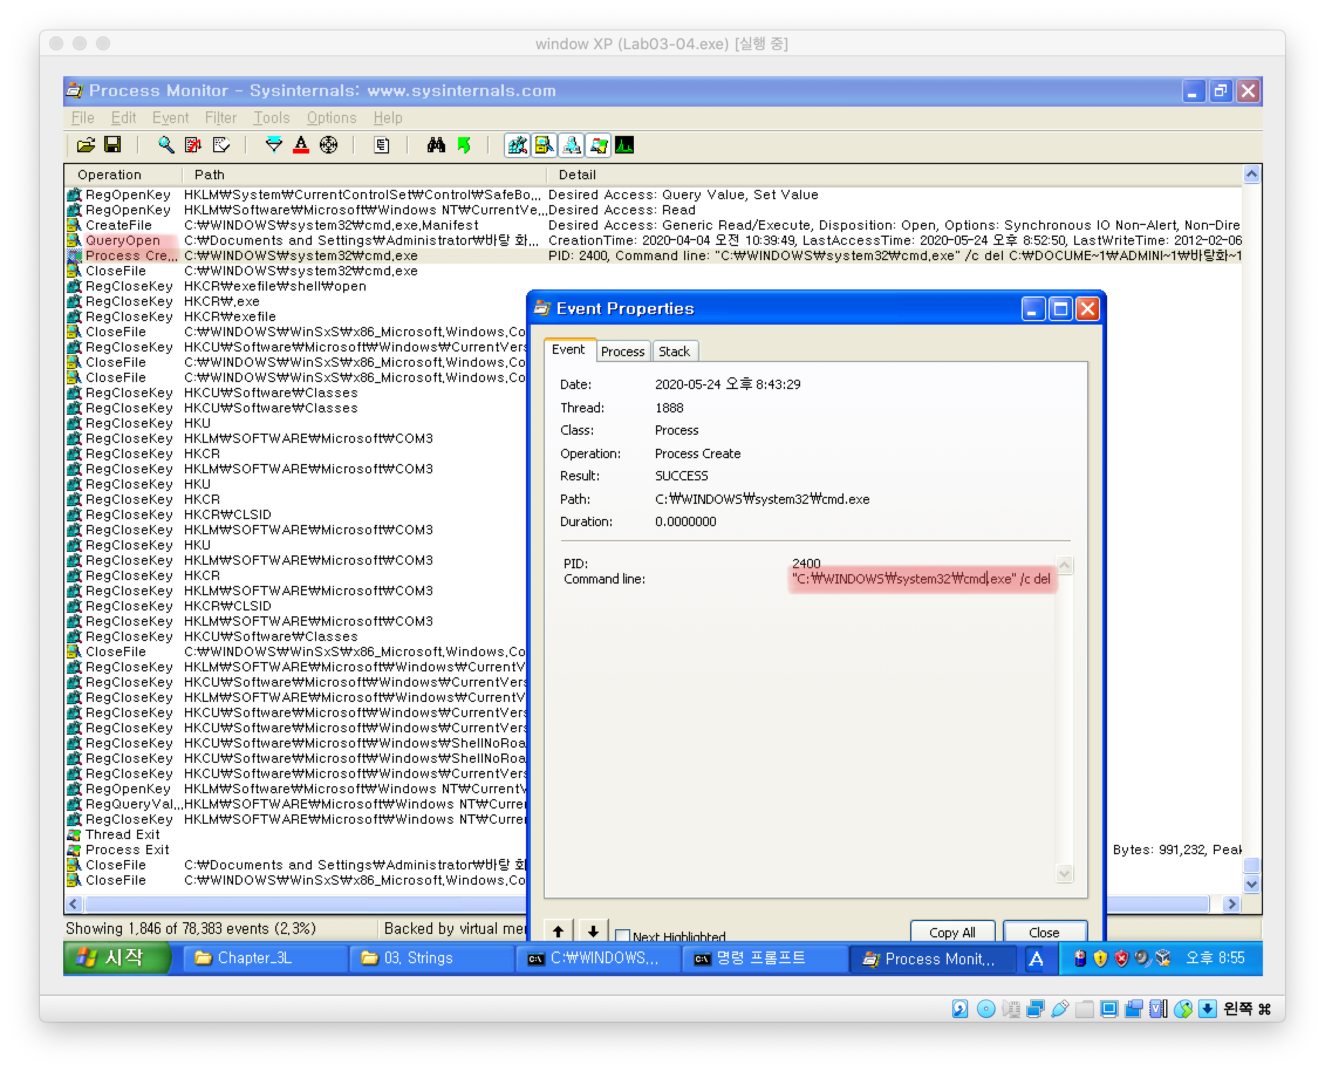Click VirtualBox optical disk status icon
The height and width of the screenshot is (1071, 1325).
986,1009
